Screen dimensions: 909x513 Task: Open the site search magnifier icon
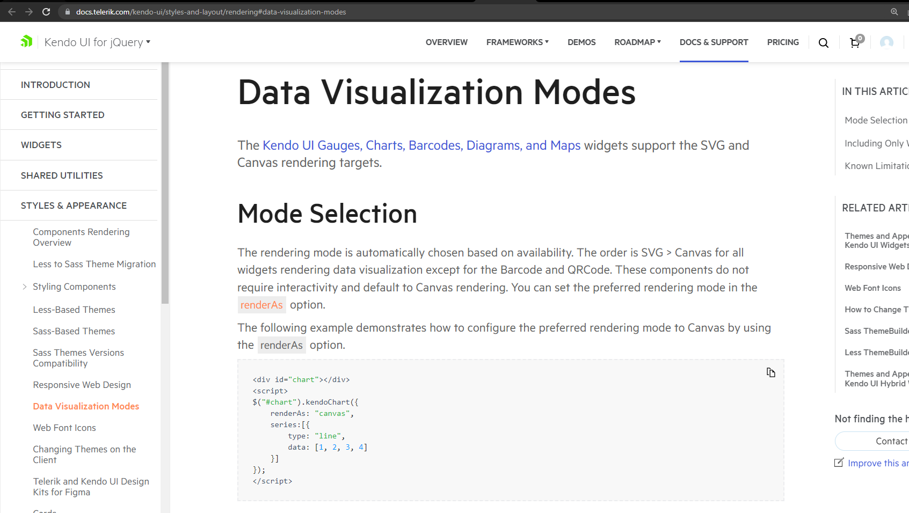click(823, 43)
